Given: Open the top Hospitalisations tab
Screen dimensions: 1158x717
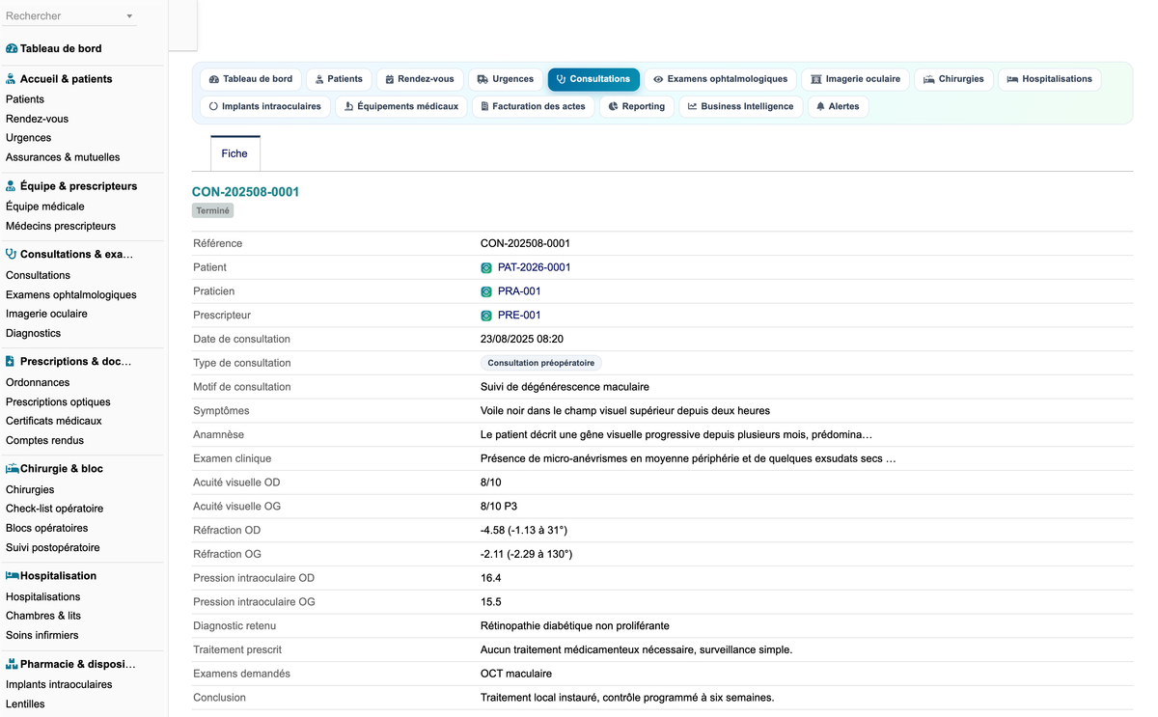Looking at the screenshot, I should (1049, 79).
